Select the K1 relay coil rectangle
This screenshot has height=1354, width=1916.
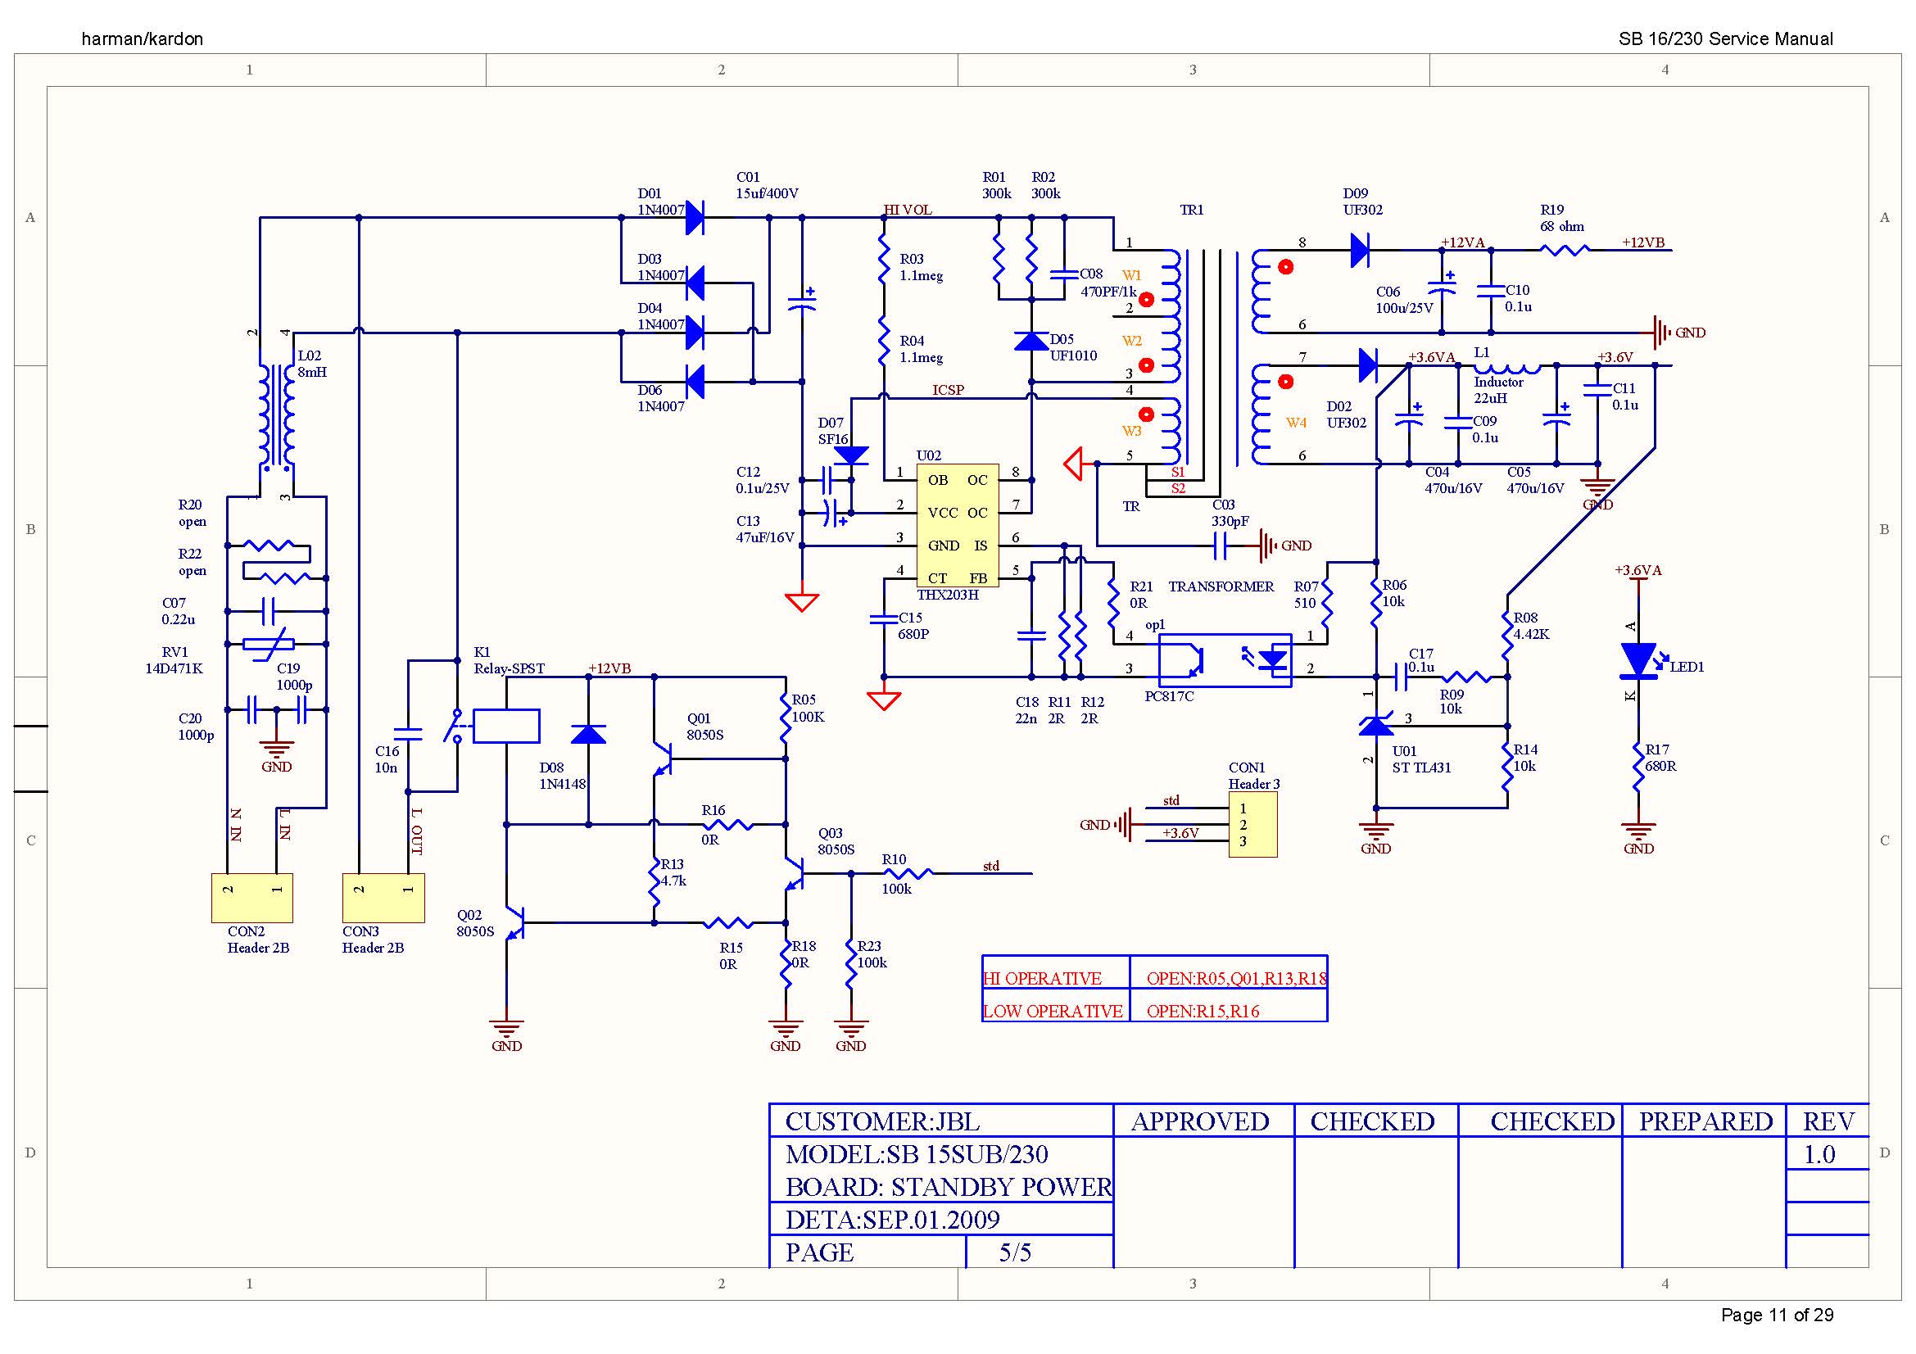pyautogui.click(x=506, y=726)
